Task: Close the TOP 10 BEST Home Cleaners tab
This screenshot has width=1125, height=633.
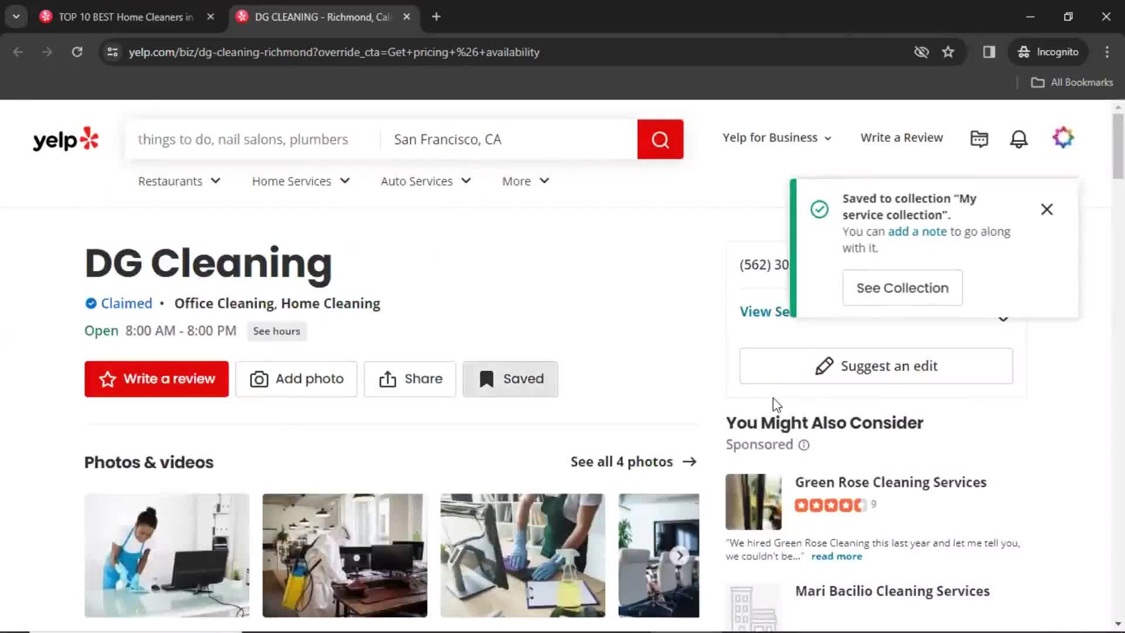Action: (210, 17)
